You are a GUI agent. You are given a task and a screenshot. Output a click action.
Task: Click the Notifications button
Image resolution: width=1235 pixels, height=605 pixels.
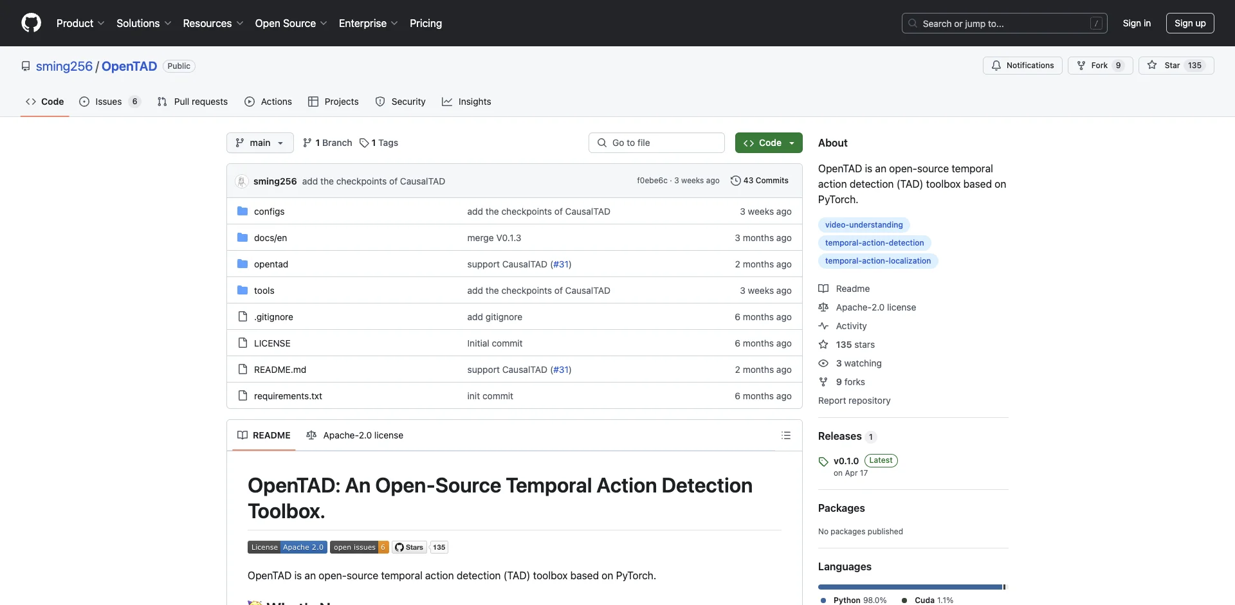1022,66
